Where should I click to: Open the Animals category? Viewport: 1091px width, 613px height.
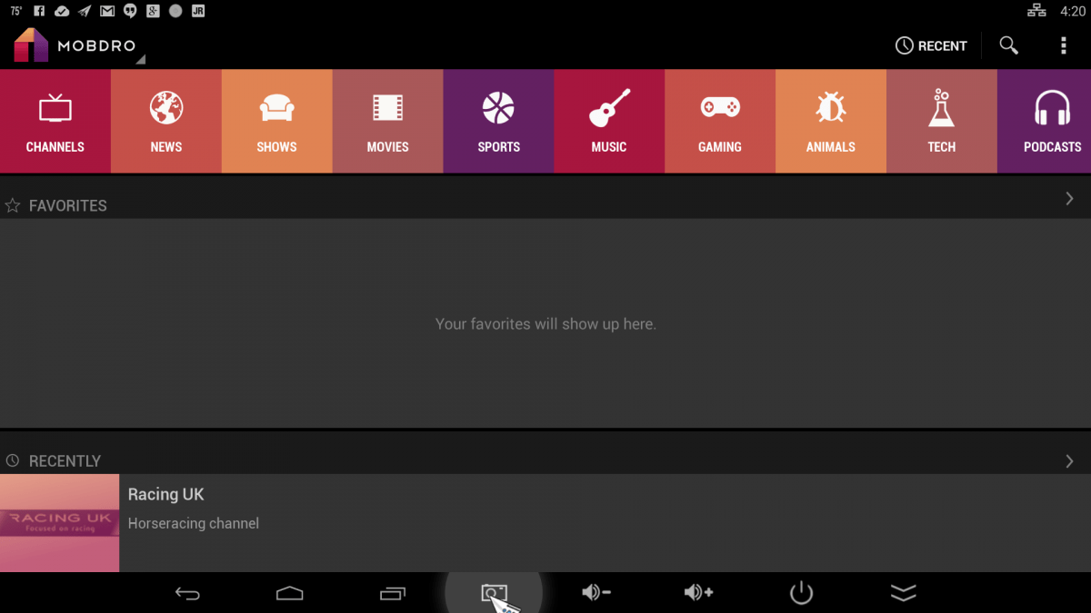click(830, 121)
